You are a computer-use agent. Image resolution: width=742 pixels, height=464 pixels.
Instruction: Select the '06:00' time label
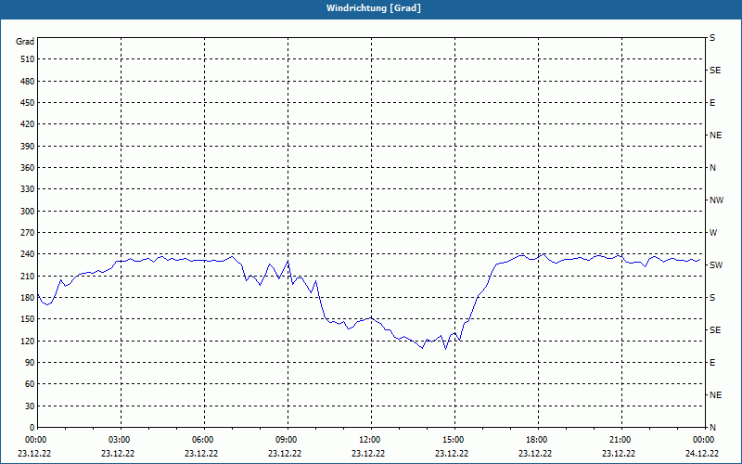[x=204, y=440]
